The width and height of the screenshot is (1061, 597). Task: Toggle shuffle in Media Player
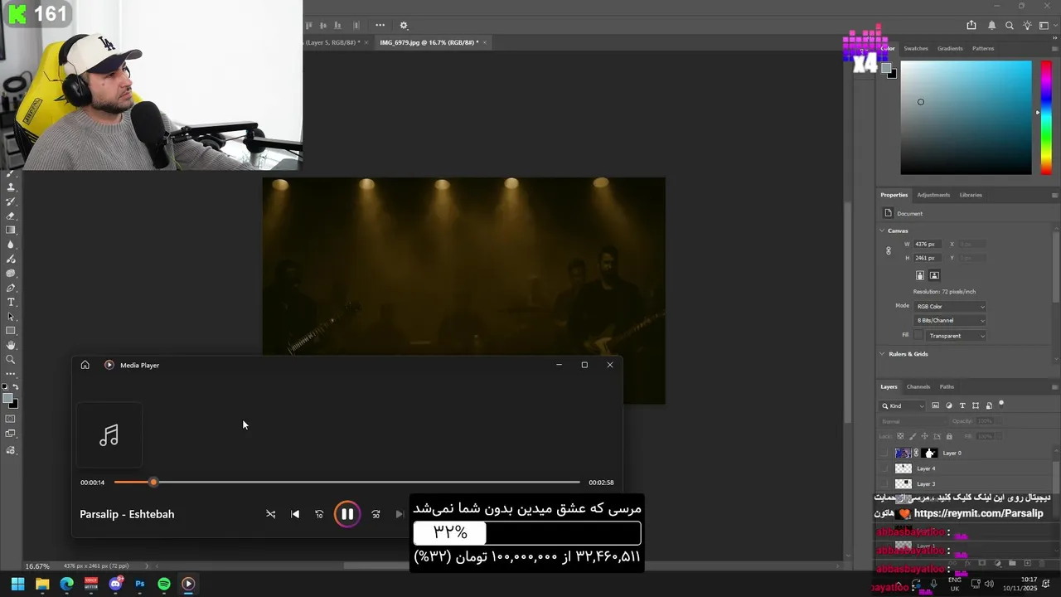pyautogui.click(x=270, y=514)
